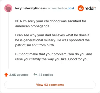Click the curved reply arrow icon
The image size is (100, 93).
click(x=35, y=74)
